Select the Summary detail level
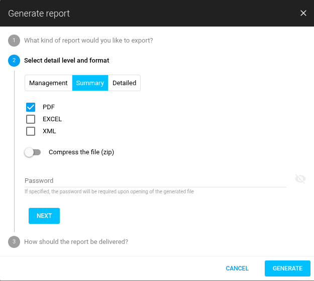Viewport: 314px width, 281px height. tap(90, 83)
